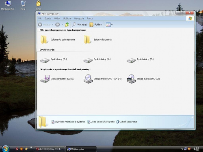Click the Windows flag logo in menu bar
203x152 pixels.
tap(190, 18)
